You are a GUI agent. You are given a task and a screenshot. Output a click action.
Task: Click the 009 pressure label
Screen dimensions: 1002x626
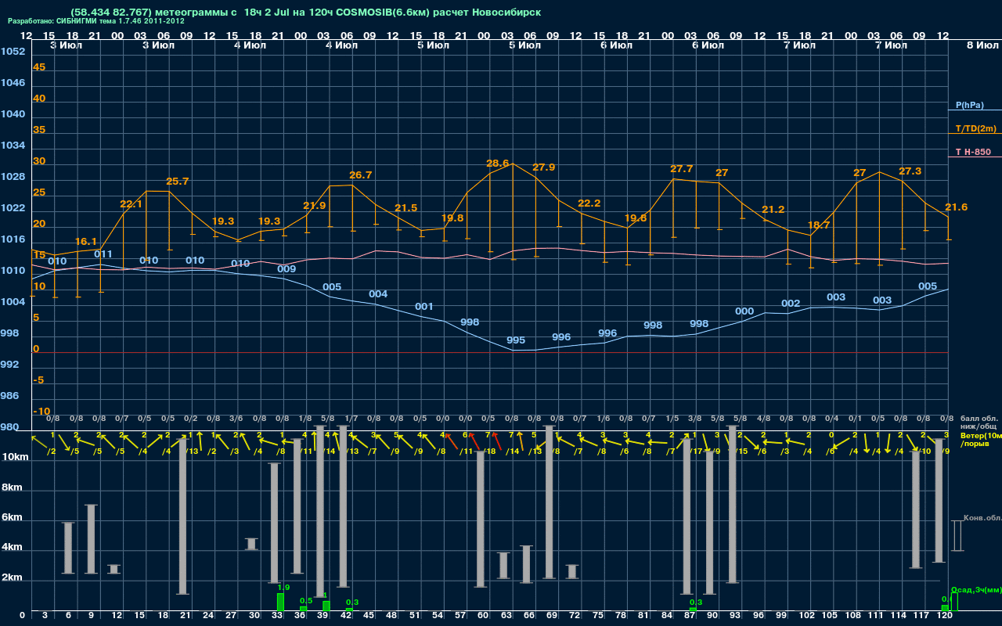click(x=287, y=269)
